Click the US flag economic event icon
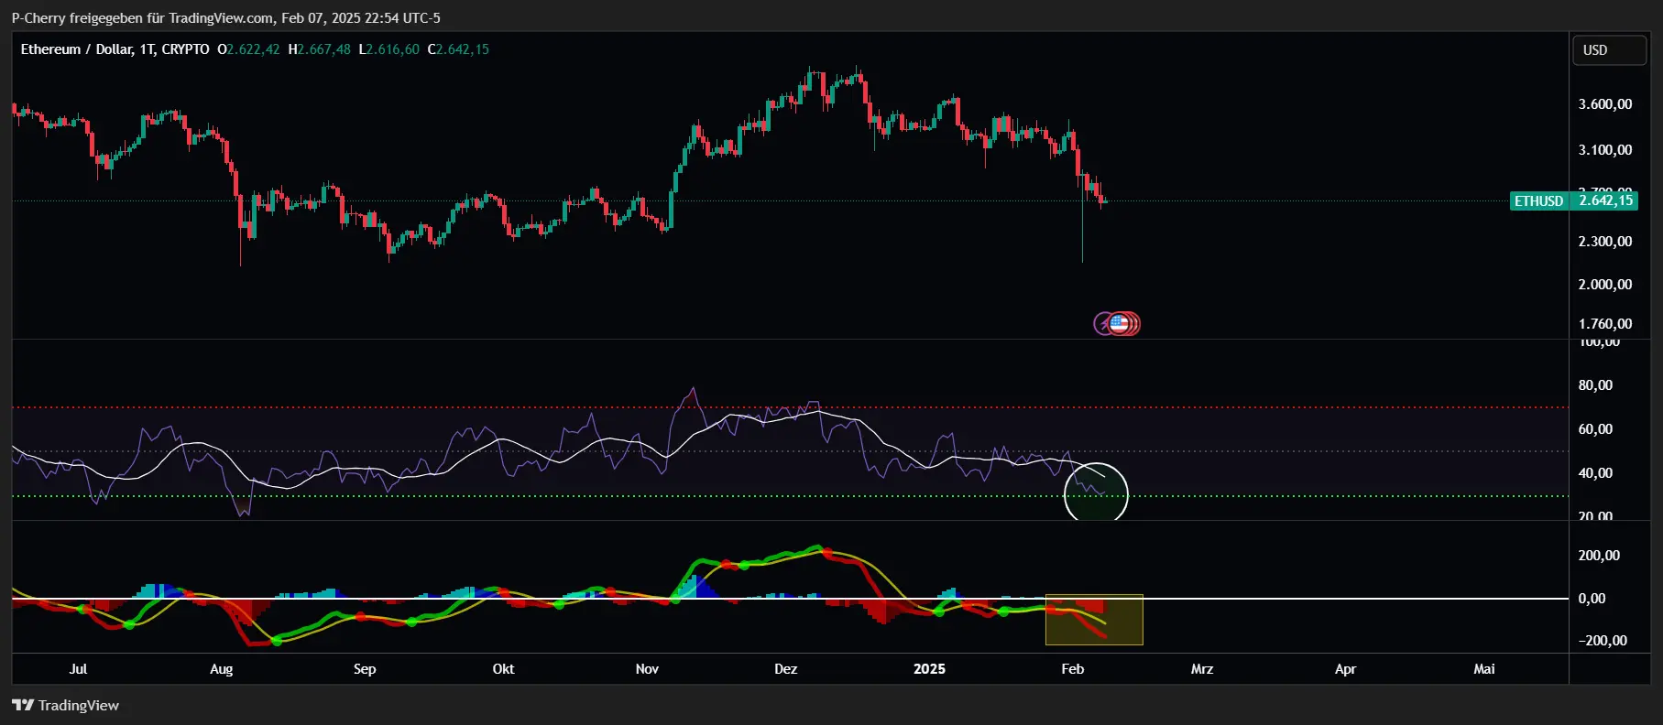Viewport: 1663px width, 725px height. click(1119, 323)
